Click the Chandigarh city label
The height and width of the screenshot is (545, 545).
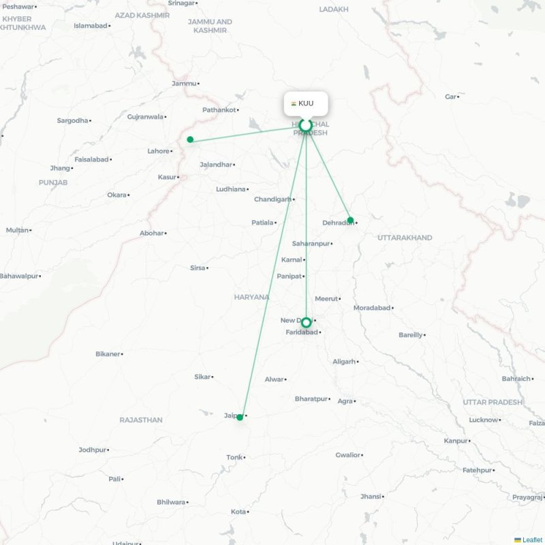click(273, 199)
